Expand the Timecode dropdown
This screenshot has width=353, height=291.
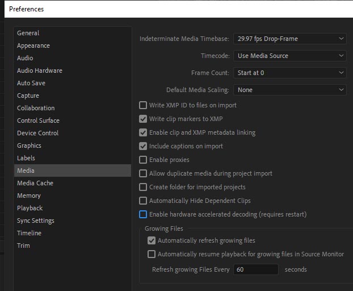pos(289,56)
